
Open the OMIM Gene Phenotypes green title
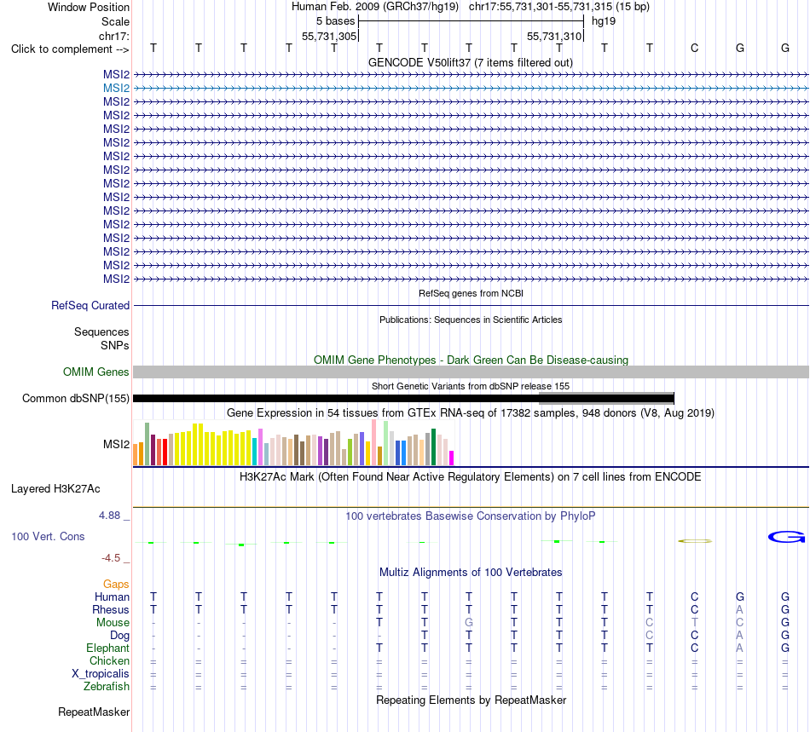[x=472, y=360]
